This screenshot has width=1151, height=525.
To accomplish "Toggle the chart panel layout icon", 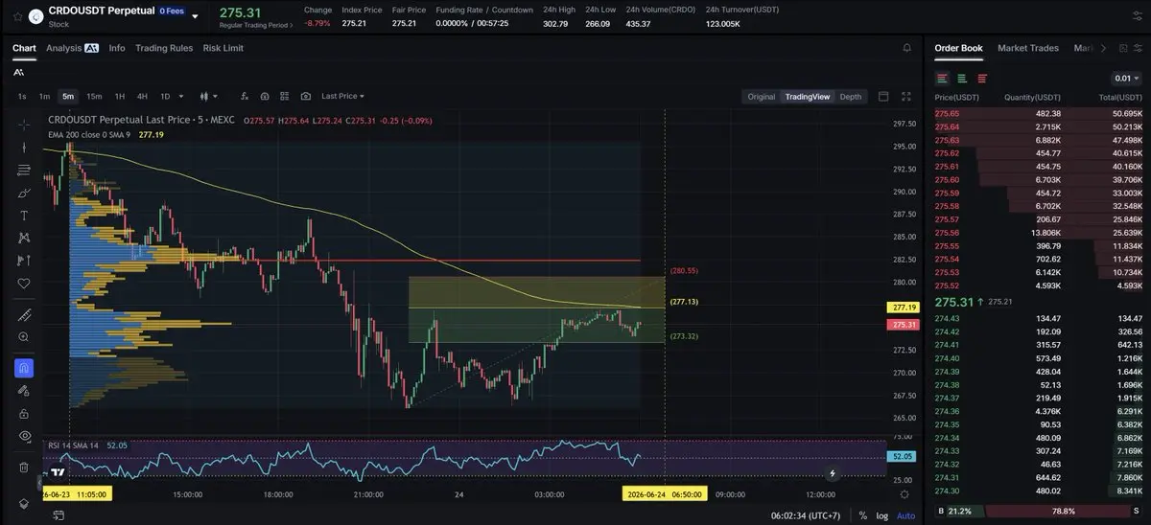I will click(883, 96).
